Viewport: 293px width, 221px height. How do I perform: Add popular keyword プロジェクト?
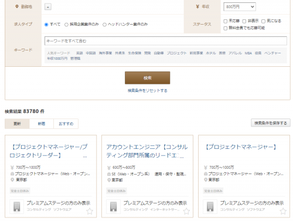point(176,53)
